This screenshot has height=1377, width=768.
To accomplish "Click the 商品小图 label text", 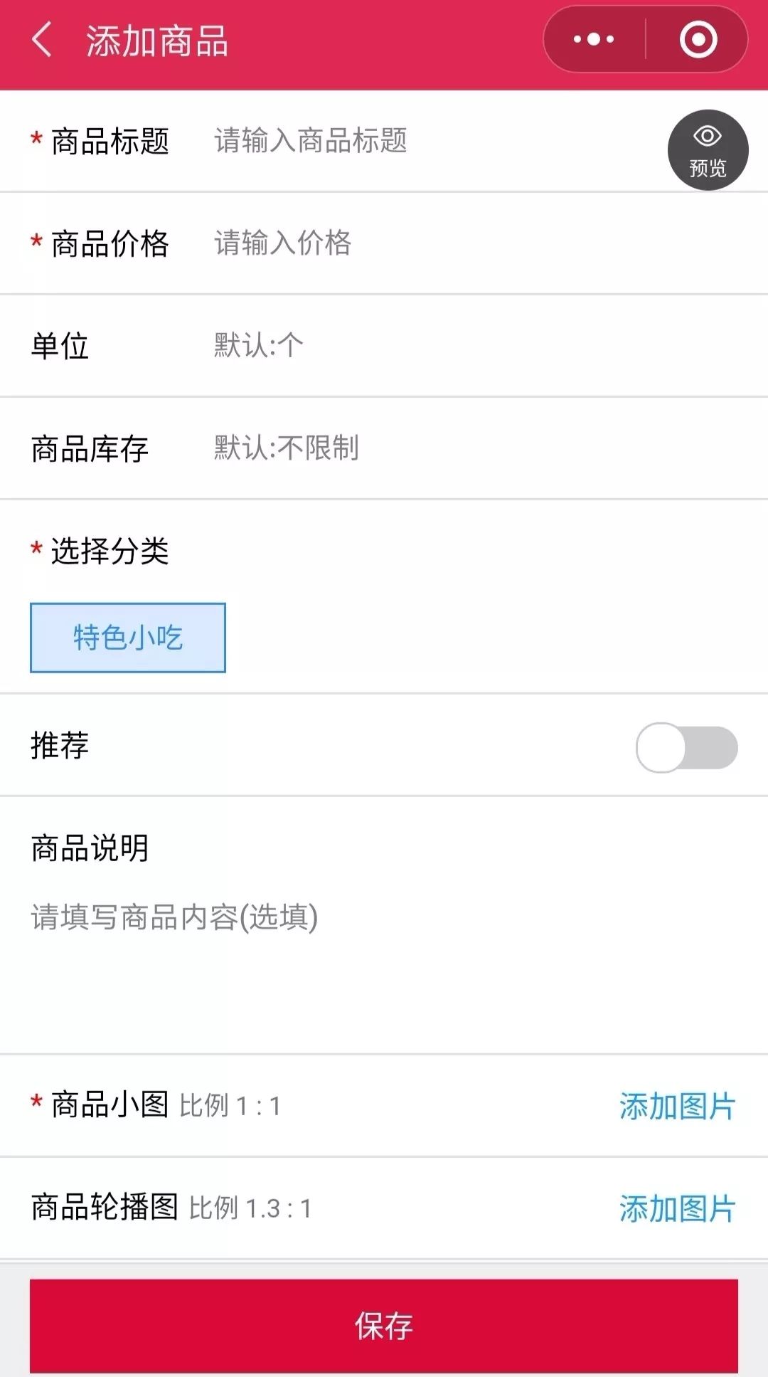I will [x=110, y=1105].
